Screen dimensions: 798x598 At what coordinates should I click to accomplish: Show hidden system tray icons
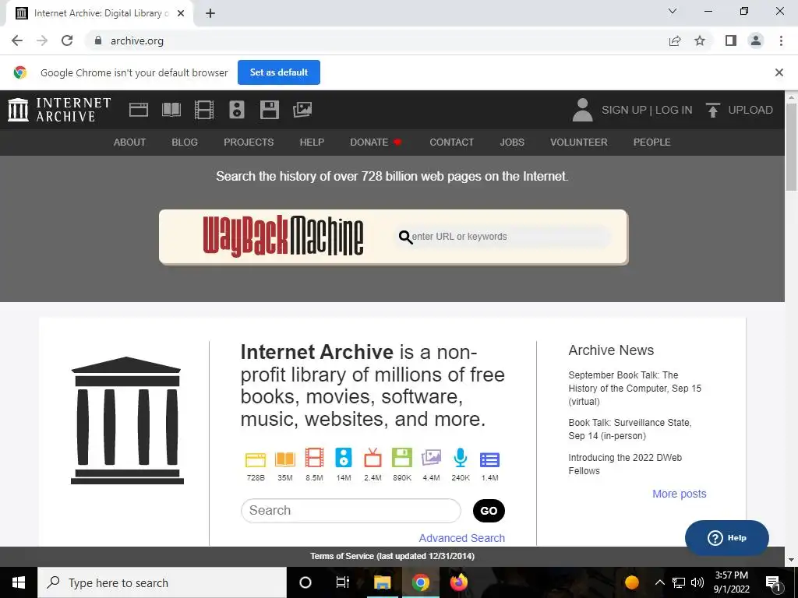point(659,582)
